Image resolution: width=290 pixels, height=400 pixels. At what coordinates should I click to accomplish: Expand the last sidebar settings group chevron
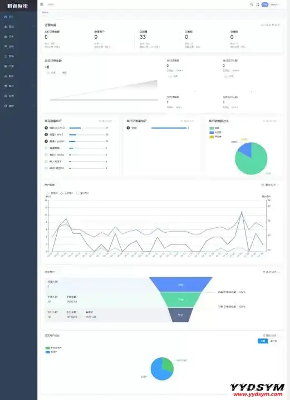33,106
